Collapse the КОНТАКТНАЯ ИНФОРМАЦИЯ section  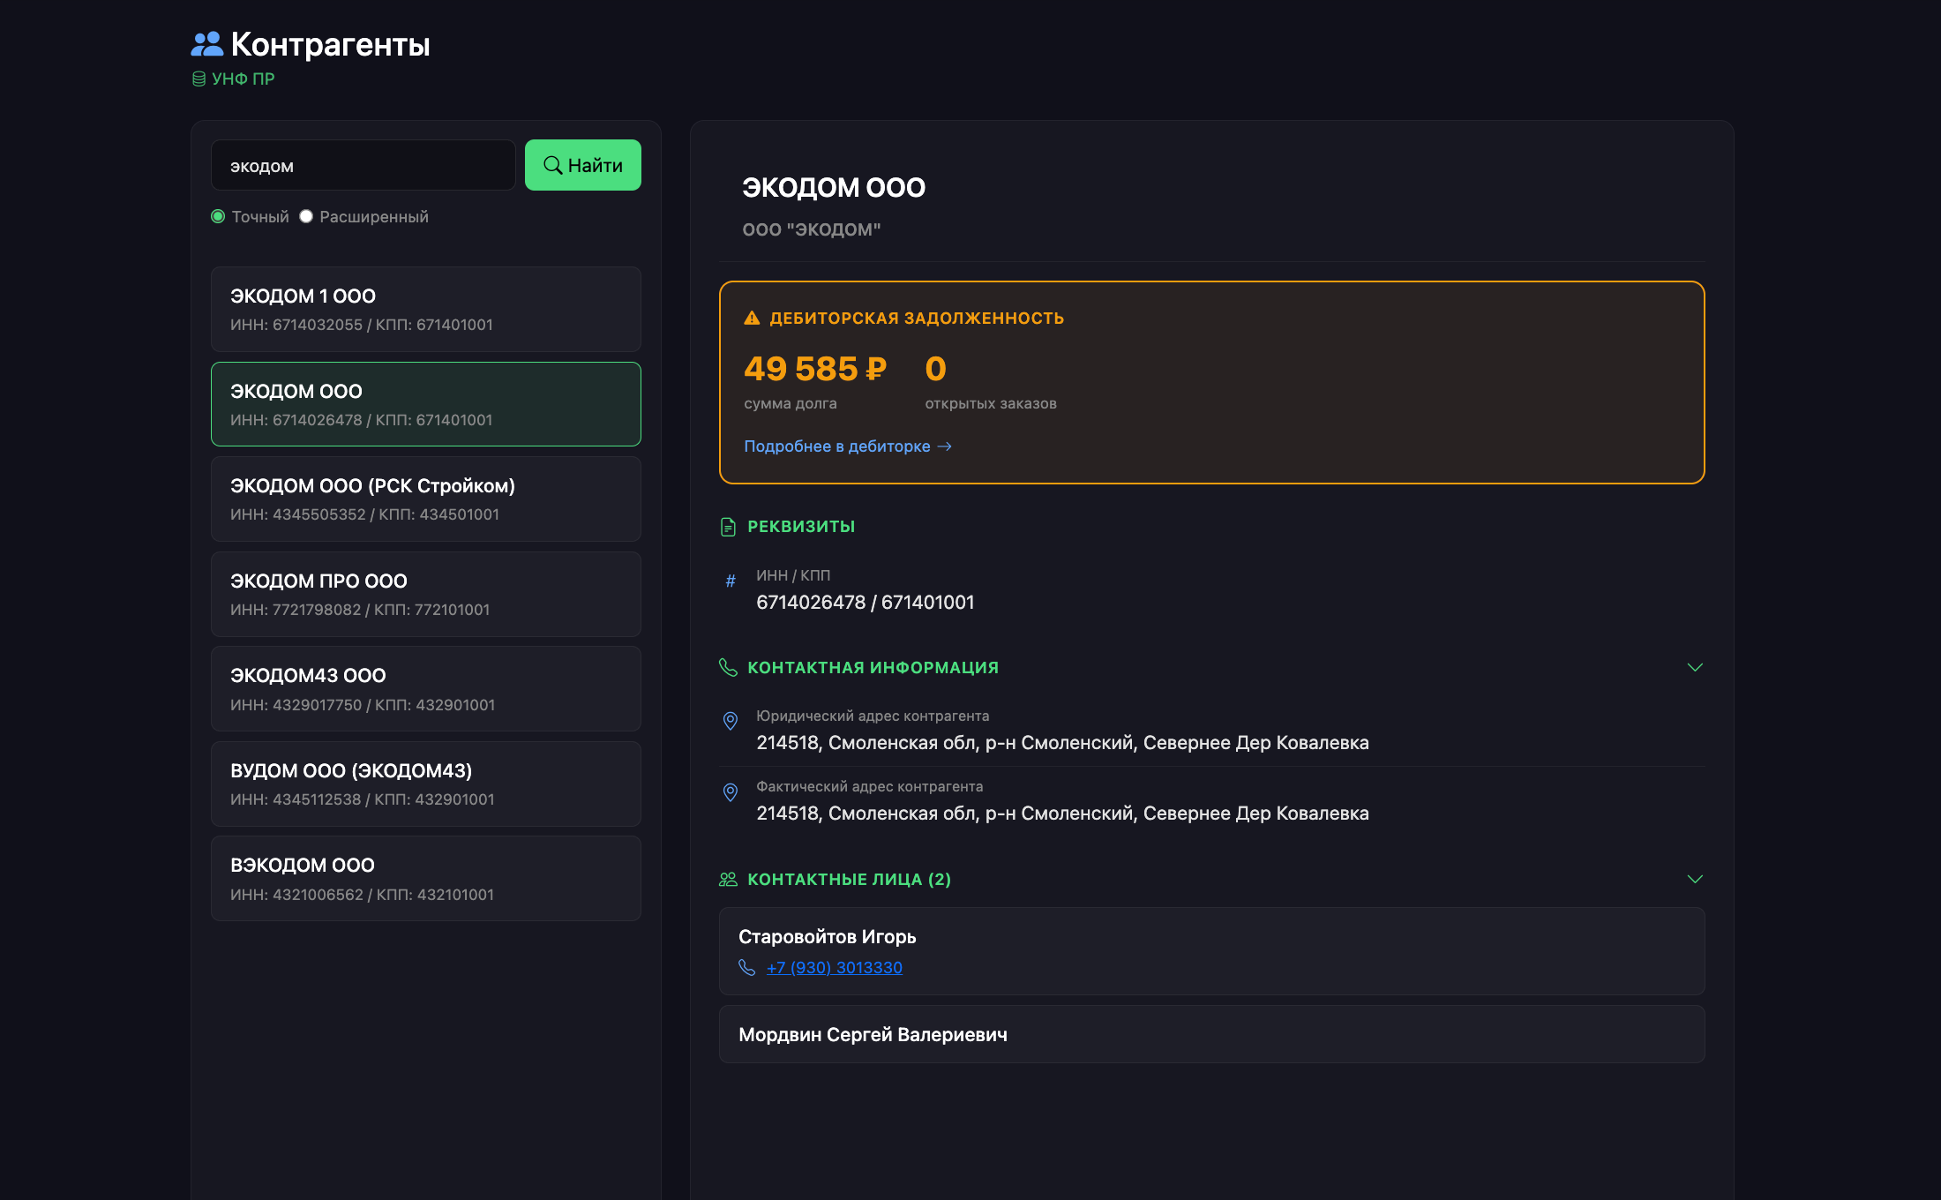tap(1695, 668)
